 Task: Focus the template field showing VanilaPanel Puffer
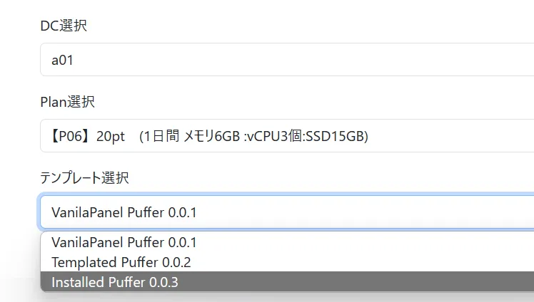286,212
